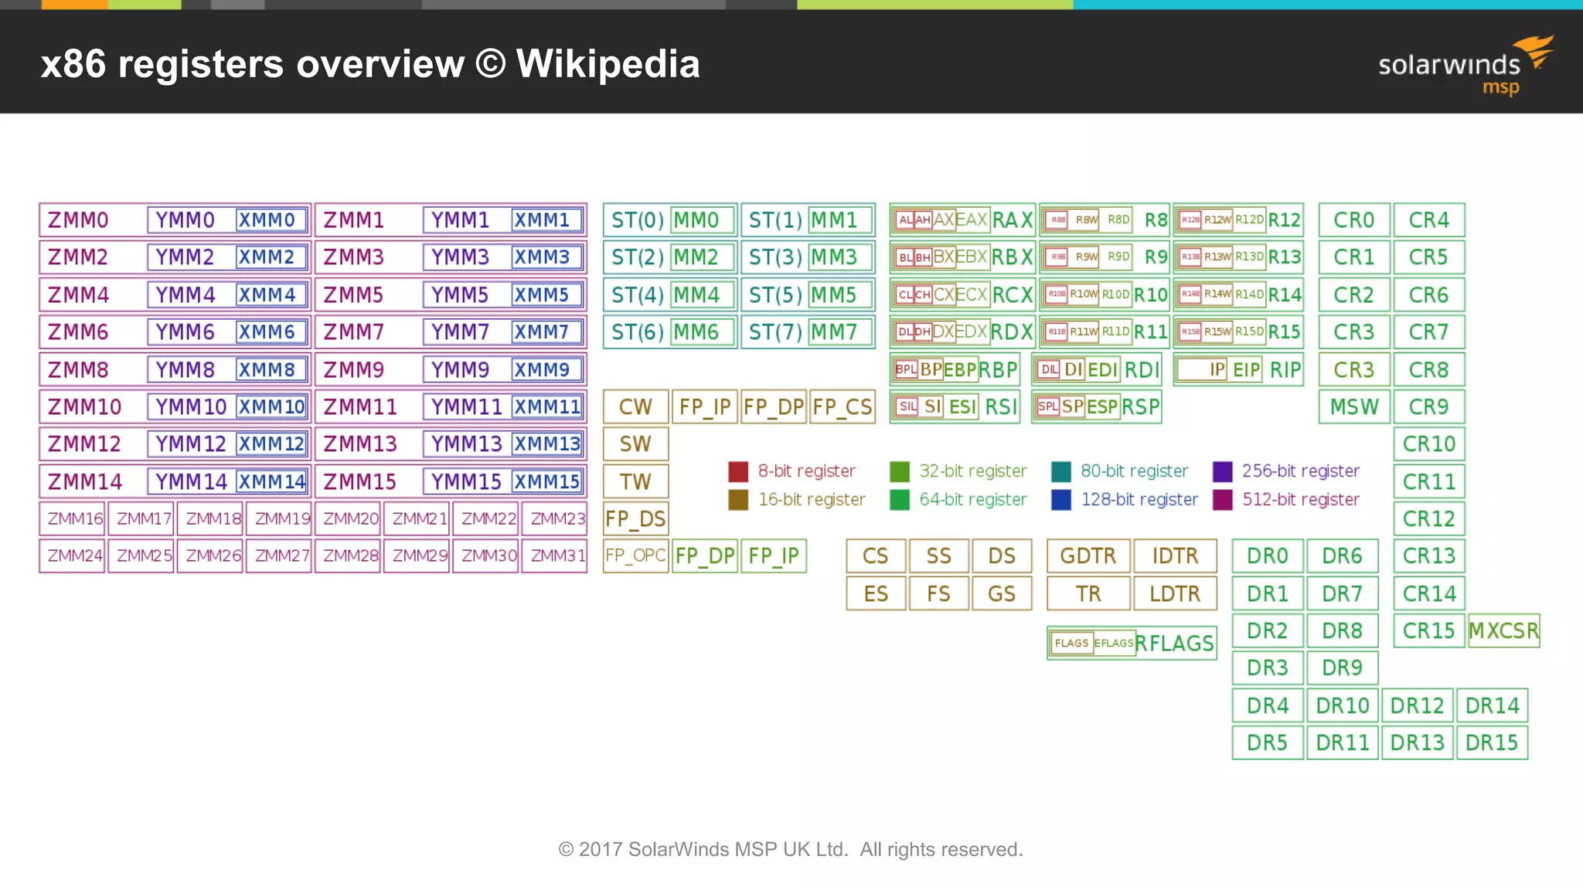
Task: Click the RBP register label
Action: point(998,370)
